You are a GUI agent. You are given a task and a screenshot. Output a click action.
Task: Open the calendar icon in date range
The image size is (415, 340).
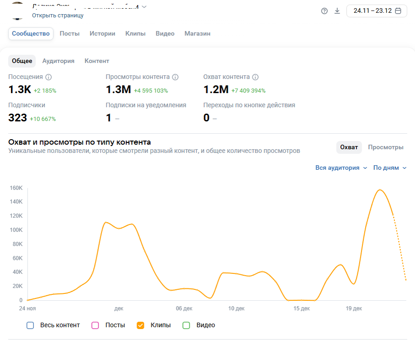tap(398, 11)
